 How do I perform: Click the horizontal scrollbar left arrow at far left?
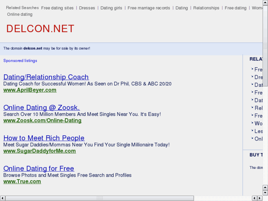(2, 198)
